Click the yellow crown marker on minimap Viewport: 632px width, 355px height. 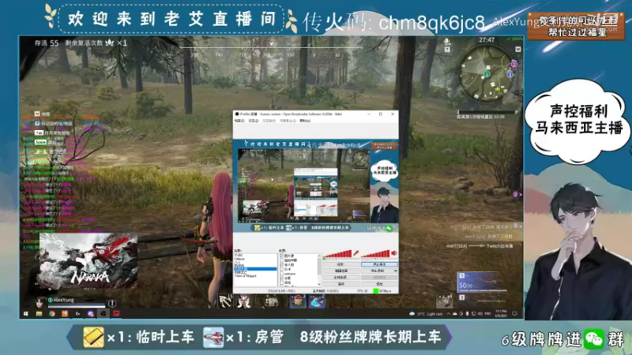498,90
